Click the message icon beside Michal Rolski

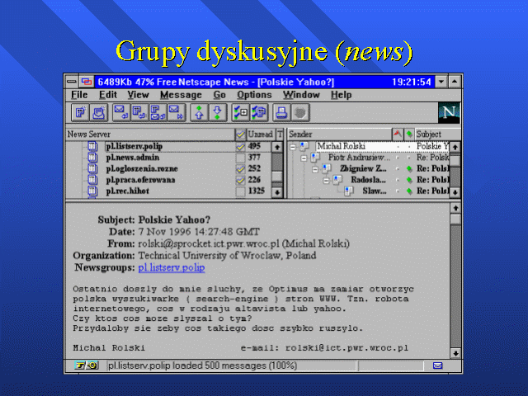click(x=304, y=146)
